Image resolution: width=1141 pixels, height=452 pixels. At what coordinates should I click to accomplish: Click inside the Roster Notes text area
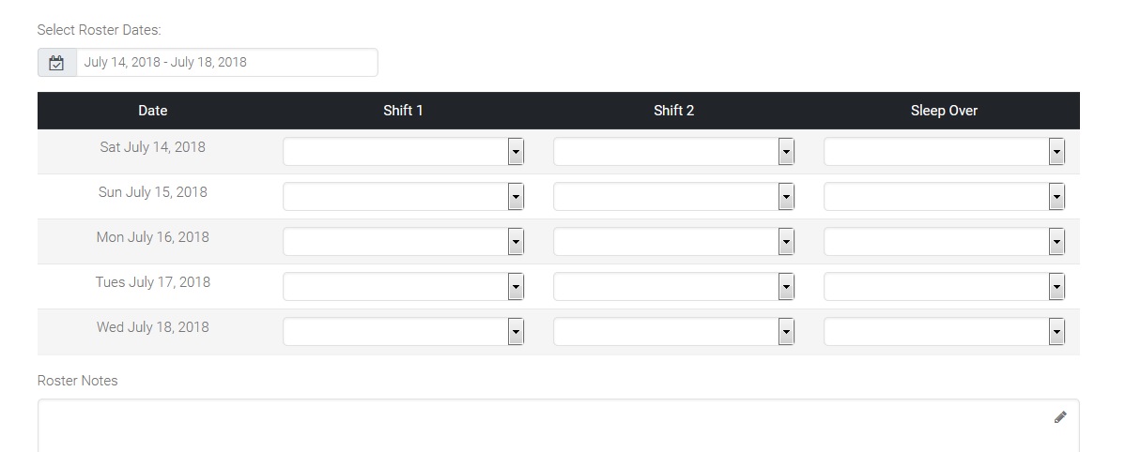[x=545, y=429]
